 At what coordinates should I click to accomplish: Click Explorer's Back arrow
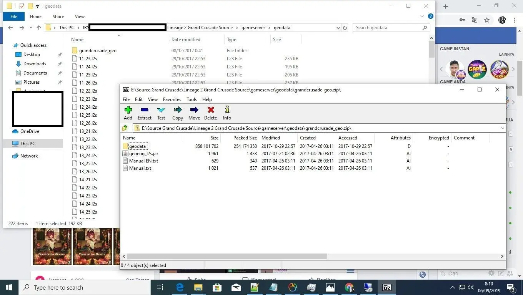click(10, 28)
